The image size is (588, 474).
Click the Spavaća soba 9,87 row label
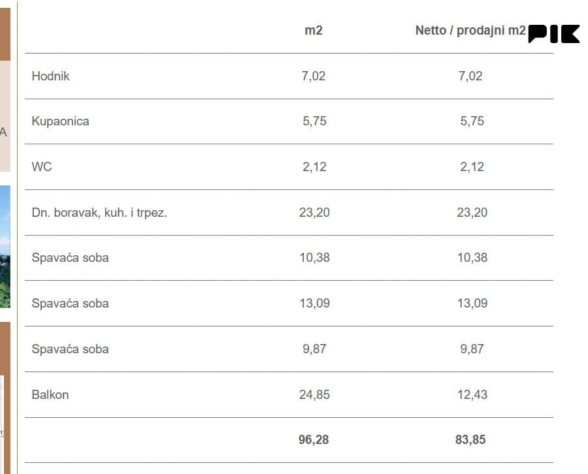click(70, 349)
